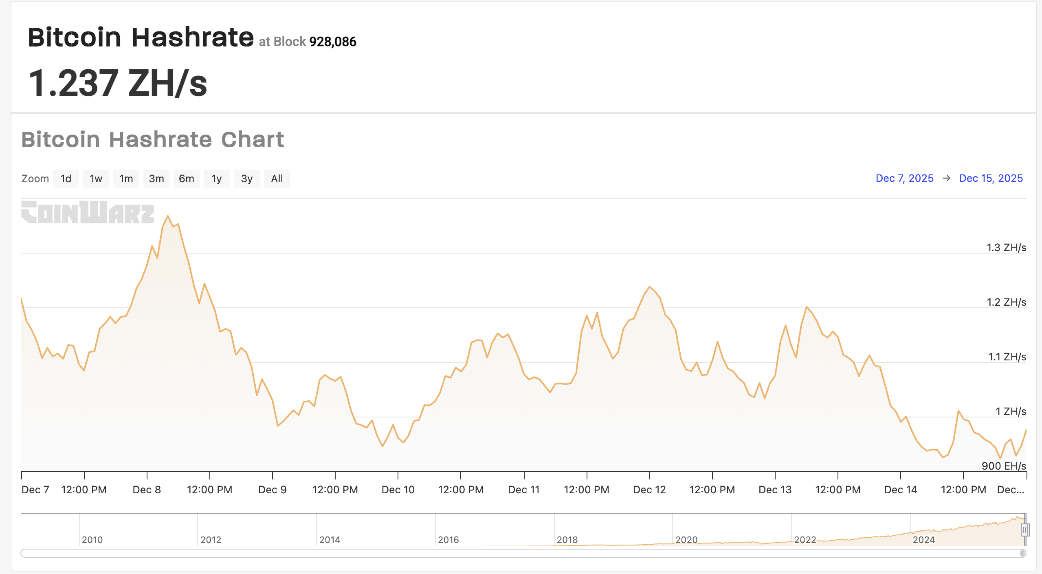Click the CoinWarz watermark logo
1042x574 pixels.
(88, 212)
